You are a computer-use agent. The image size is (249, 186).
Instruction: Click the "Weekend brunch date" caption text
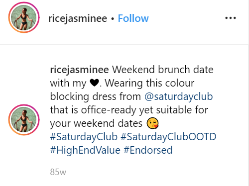(163, 70)
